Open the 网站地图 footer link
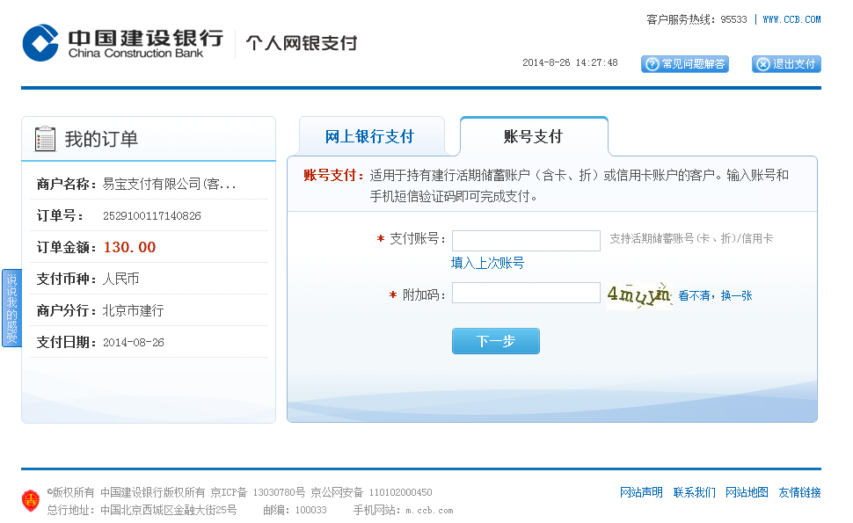The width and height of the screenshot is (853, 523). tap(747, 492)
